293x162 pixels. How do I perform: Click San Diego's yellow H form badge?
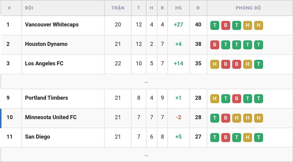pos(248,137)
